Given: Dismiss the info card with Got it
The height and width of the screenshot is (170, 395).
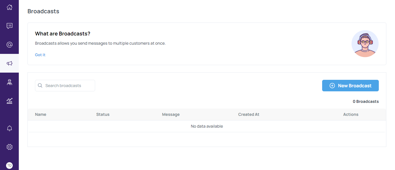Looking at the screenshot, I should coord(40,55).
